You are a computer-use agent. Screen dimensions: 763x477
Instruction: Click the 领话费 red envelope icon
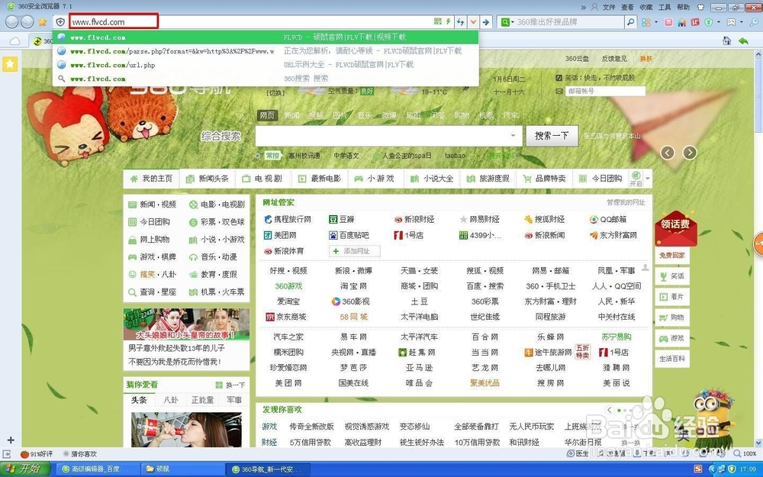[675, 228]
